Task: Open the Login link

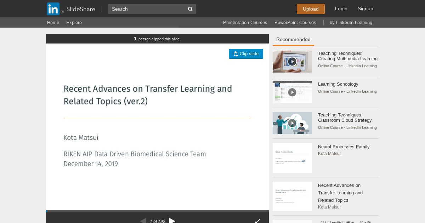Action: (x=341, y=9)
